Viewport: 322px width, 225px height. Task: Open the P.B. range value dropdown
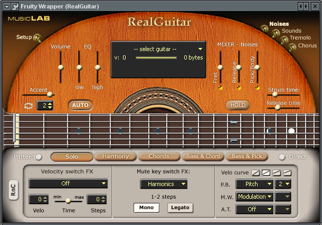[283, 184]
